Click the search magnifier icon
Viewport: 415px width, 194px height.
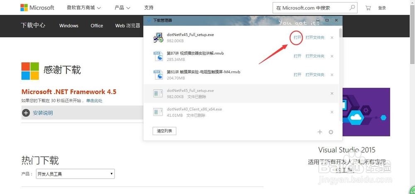pos(352,7)
